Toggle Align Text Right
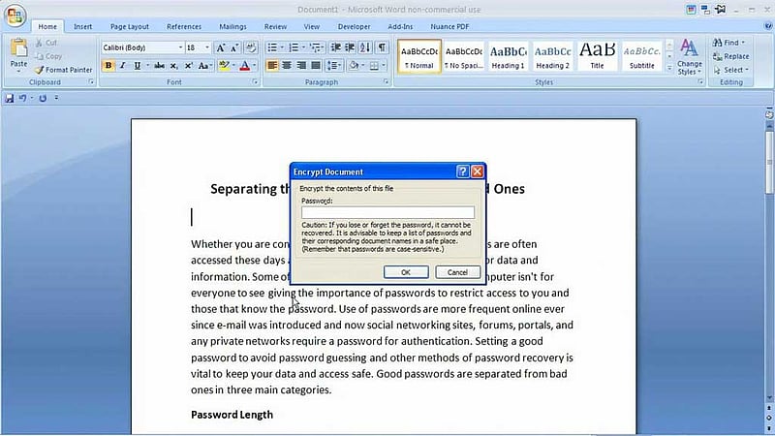 click(301, 65)
